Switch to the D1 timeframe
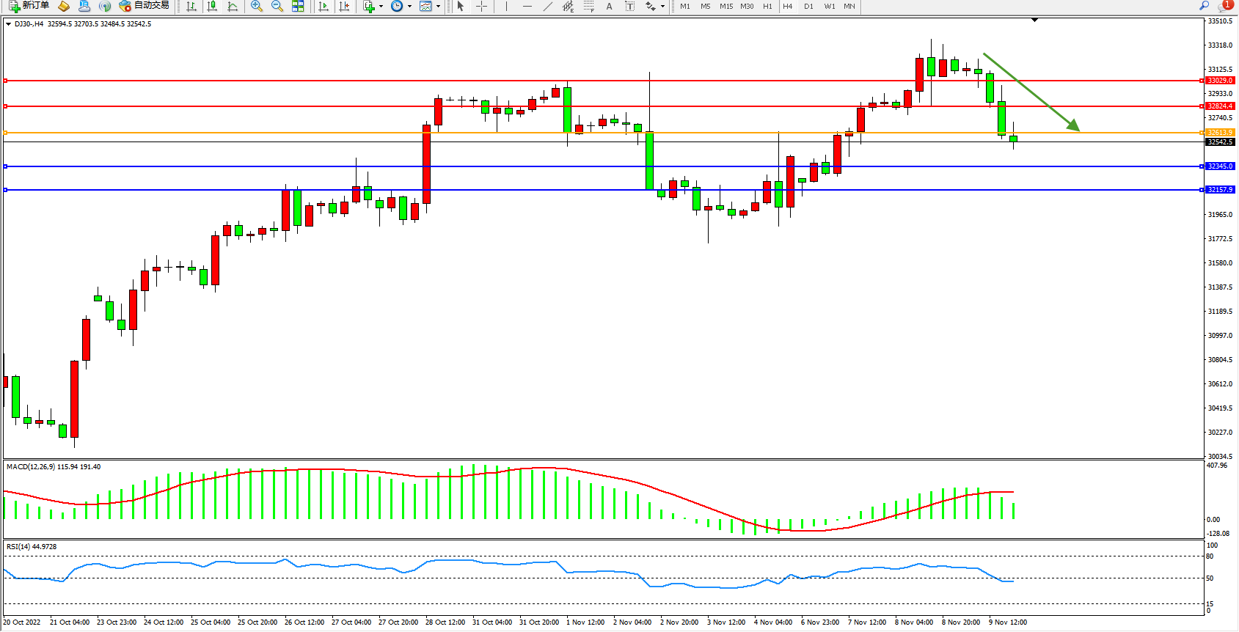 pyautogui.click(x=808, y=7)
